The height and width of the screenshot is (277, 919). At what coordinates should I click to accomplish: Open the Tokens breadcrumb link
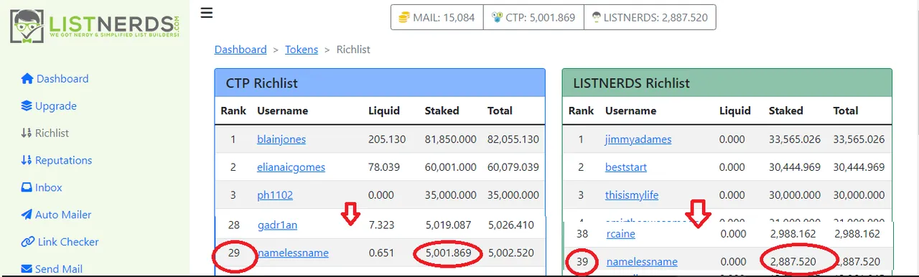click(x=302, y=50)
